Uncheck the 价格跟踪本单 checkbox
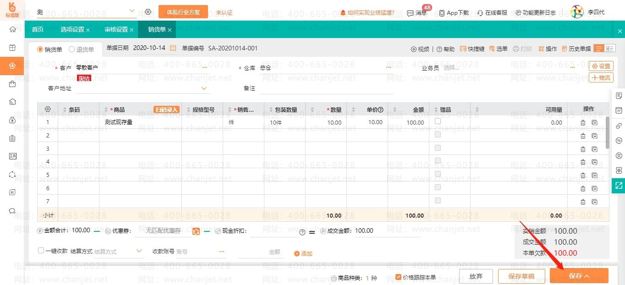The width and height of the screenshot is (625, 285). [x=398, y=277]
